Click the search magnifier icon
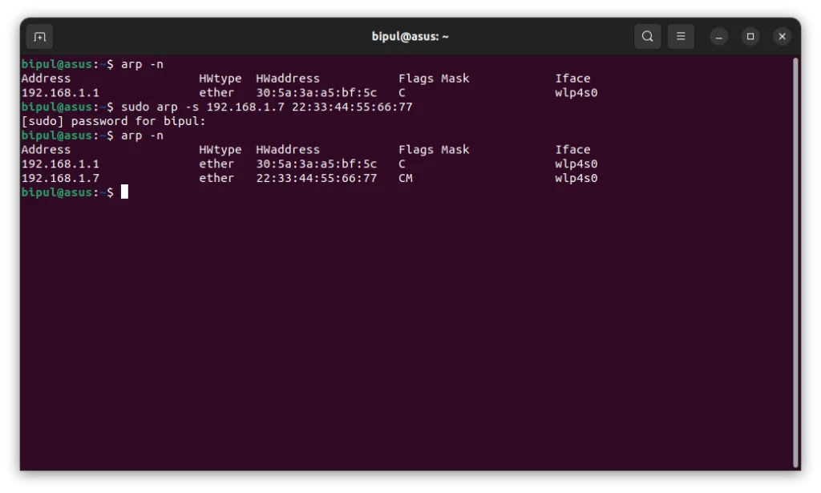 click(648, 37)
